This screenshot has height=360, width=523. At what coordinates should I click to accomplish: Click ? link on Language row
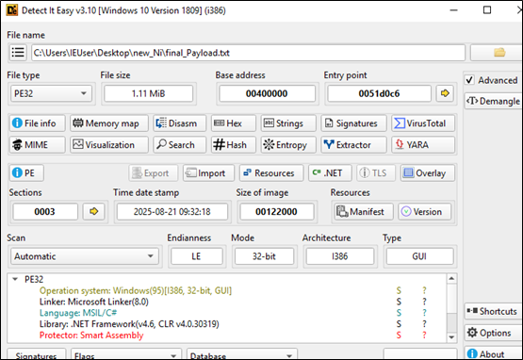[424, 313]
